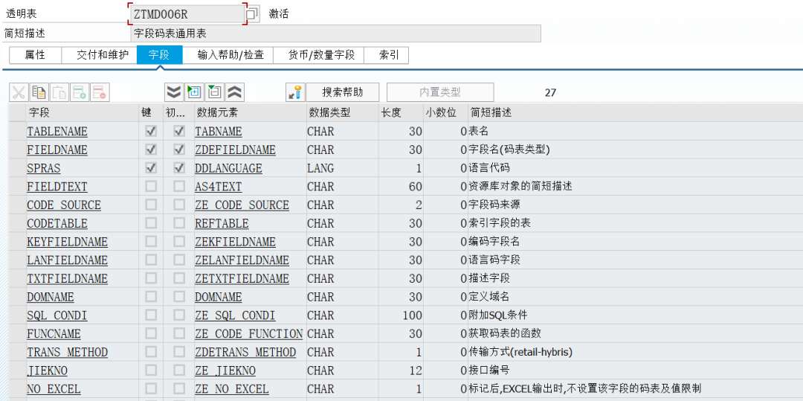Check the 键 checkbox for FIELDTEXT
The height and width of the screenshot is (401, 803).
point(150,187)
